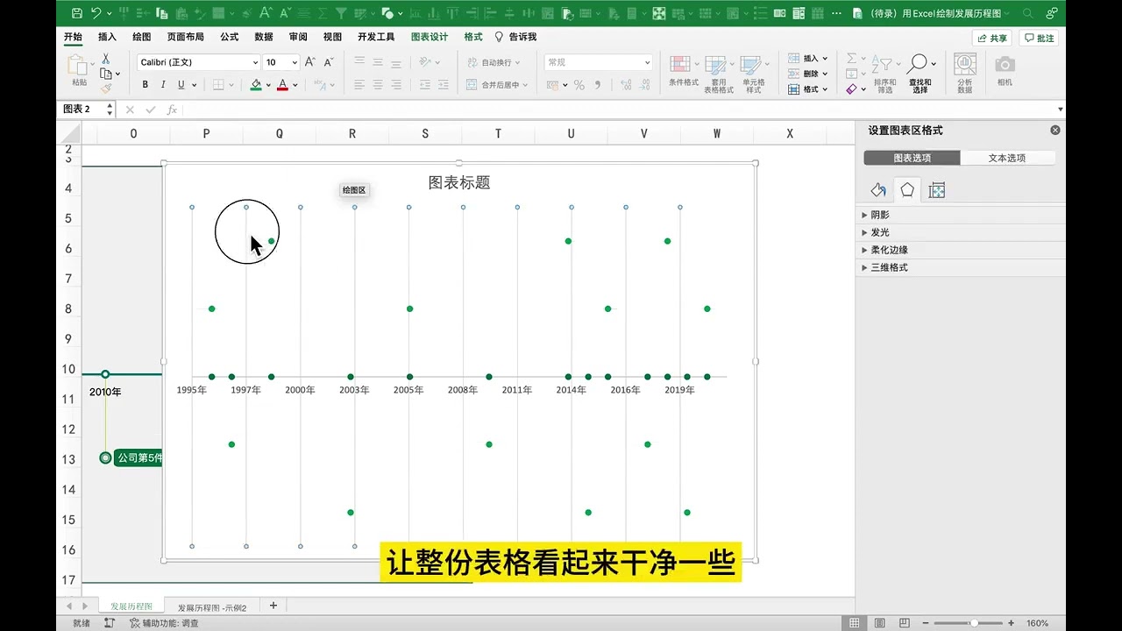Click the Comments (批注) button
The width and height of the screenshot is (1122, 631).
(x=1039, y=39)
